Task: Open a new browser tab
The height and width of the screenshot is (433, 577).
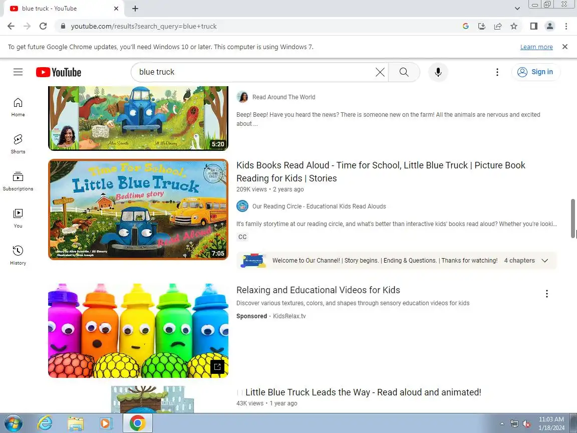Action: point(135,9)
